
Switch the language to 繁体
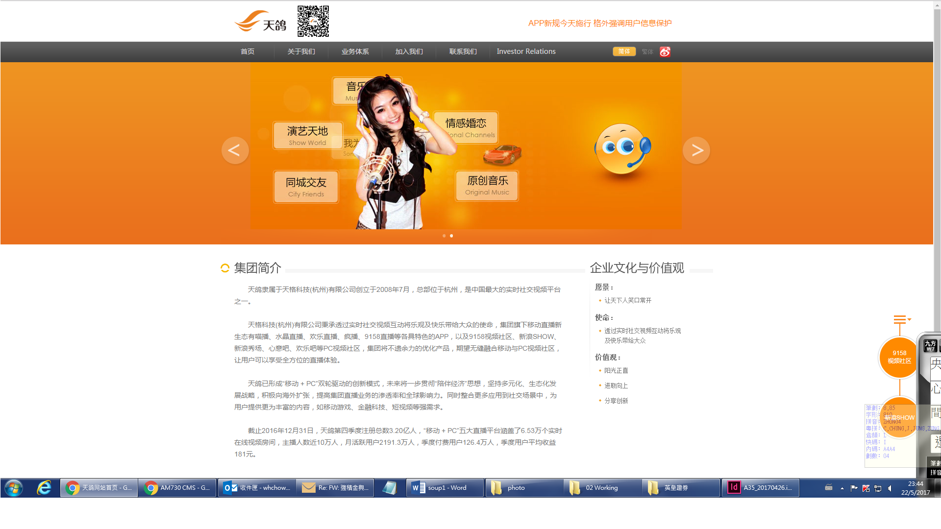[x=647, y=52]
